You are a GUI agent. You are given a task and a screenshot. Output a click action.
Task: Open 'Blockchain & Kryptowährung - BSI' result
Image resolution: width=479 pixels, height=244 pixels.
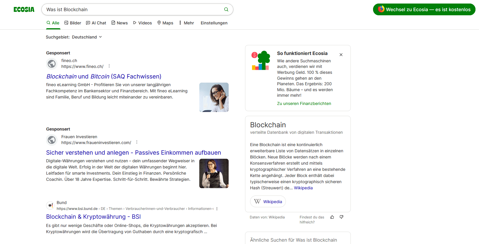[93, 217]
